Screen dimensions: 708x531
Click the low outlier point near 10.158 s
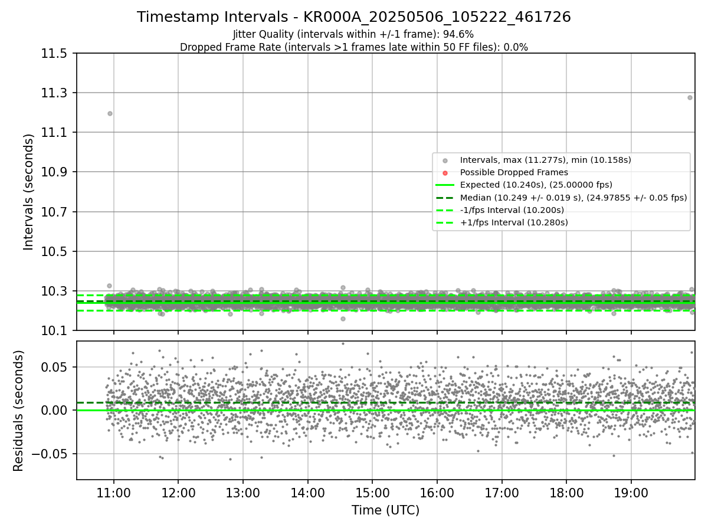343,319
